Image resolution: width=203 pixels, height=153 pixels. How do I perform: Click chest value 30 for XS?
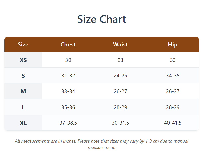click(x=68, y=60)
